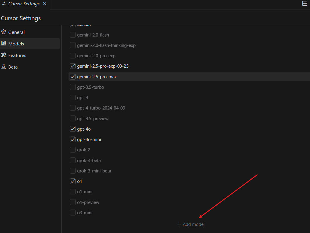This screenshot has width=310, height=233.
Task: Click the gpt-4o-mini label text
Action: tap(89, 140)
